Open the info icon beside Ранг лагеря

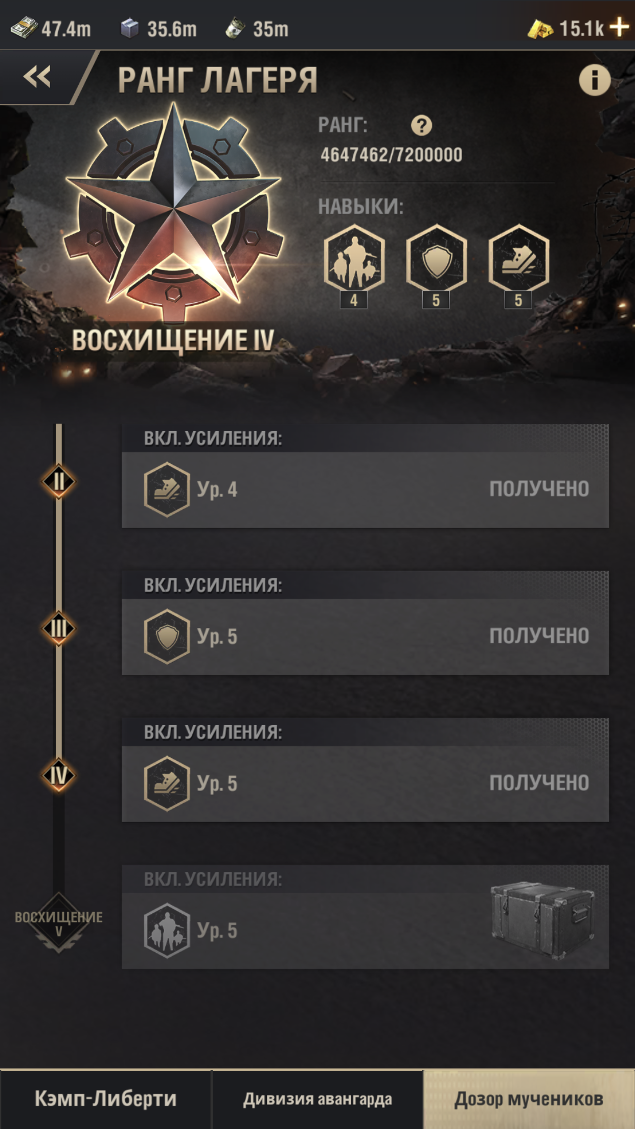(594, 80)
